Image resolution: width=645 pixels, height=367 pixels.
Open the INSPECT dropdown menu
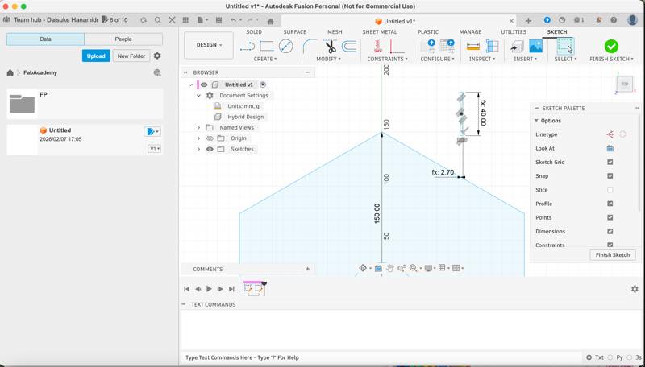pos(481,59)
